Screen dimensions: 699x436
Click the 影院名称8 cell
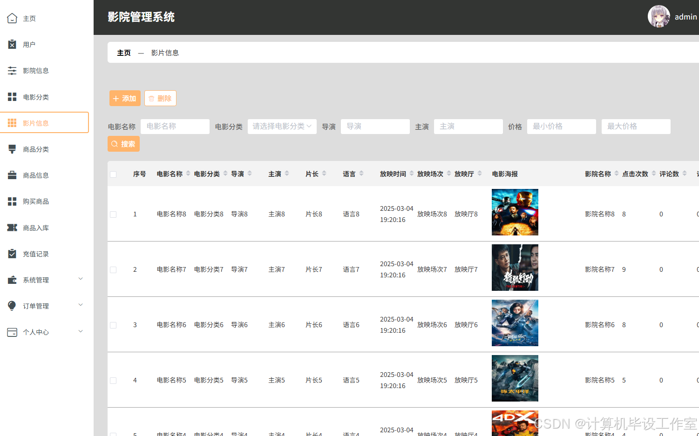600,214
